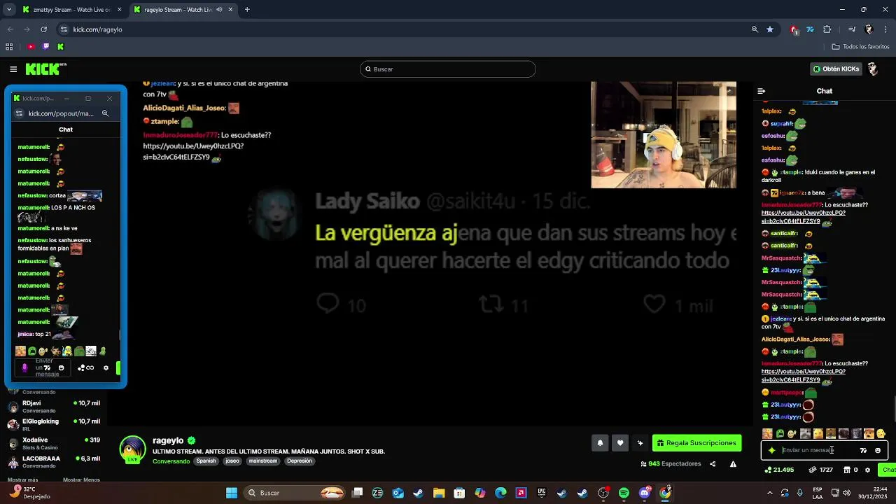Toggle the bookmark star in address bar
This screenshot has height=504, width=896.
770,29
